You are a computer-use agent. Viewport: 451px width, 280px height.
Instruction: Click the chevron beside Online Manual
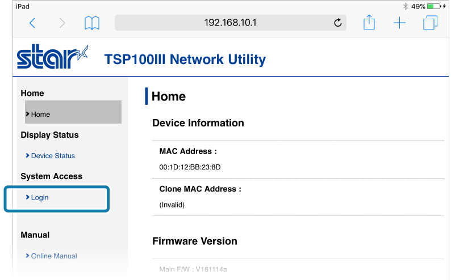(27, 256)
